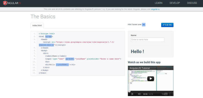Focus the 'Enter a name here' input field
Screen dimensions: 203x98
[x=147, y=40]
